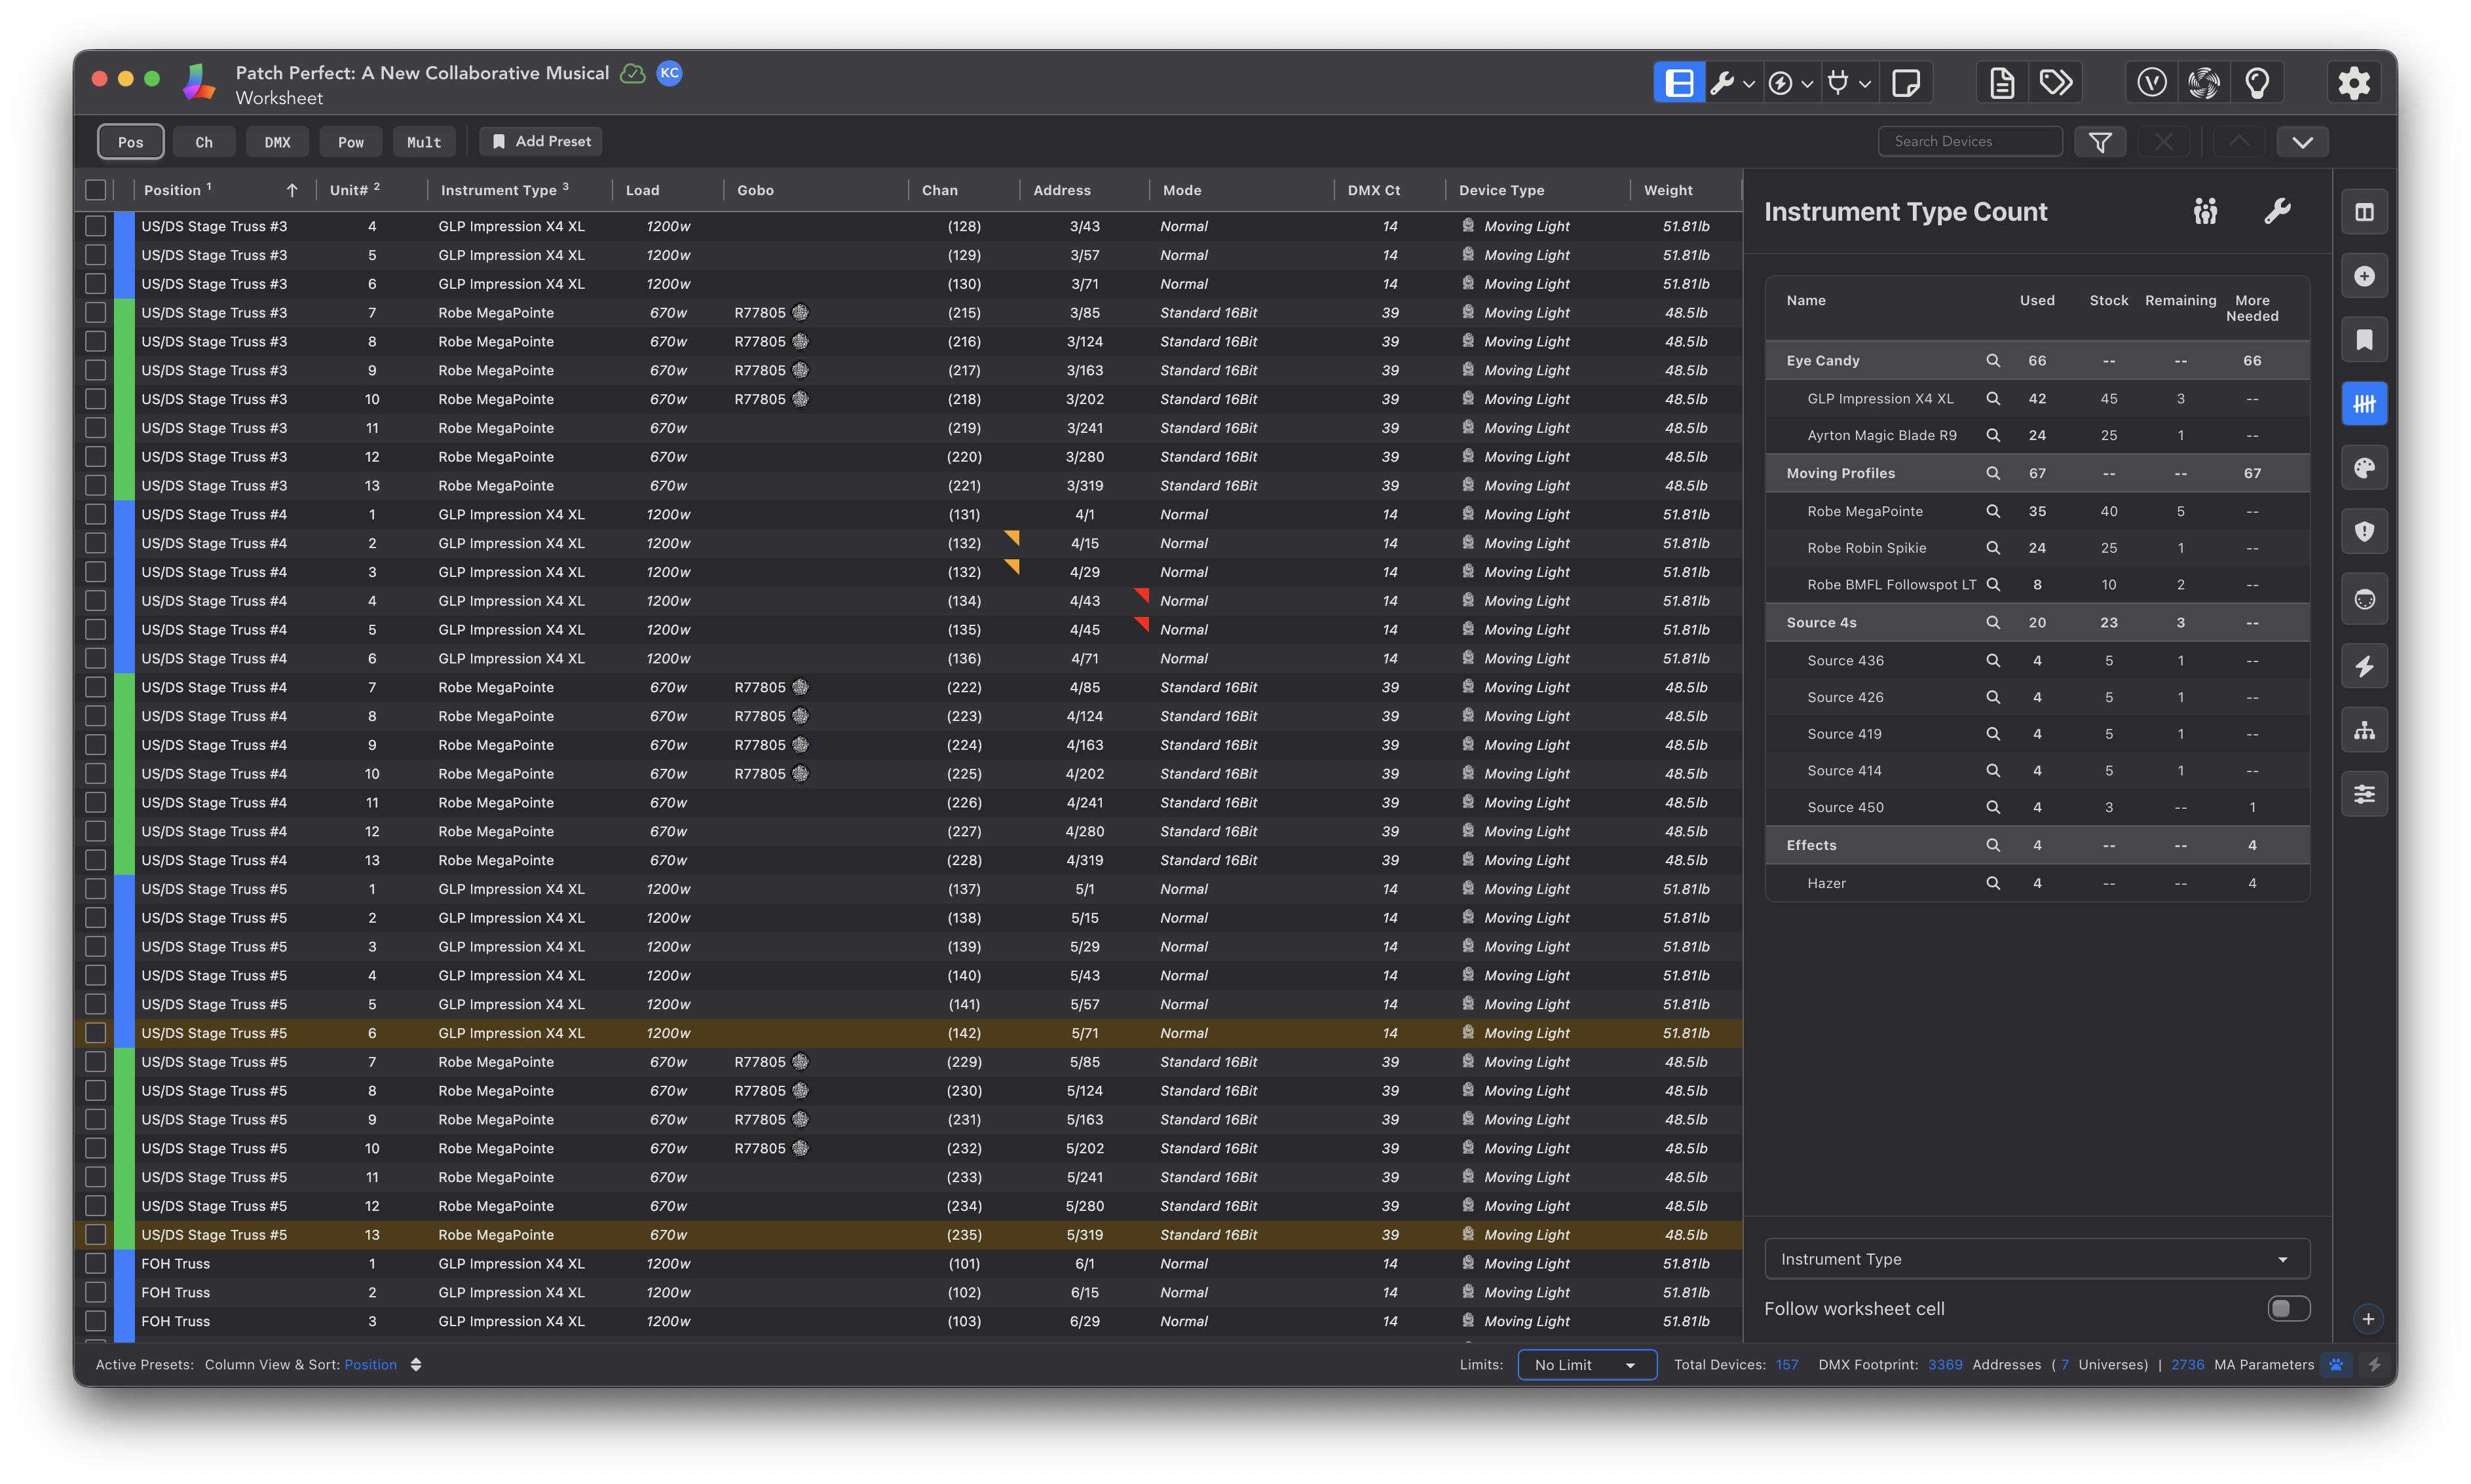2471x1484 pixels.
Task: Click the filter funnel icon
Action: tap(2100, 142)
